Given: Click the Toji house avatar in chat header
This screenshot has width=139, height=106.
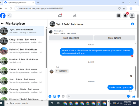Looking at the screenshot, I should [52, 24].
